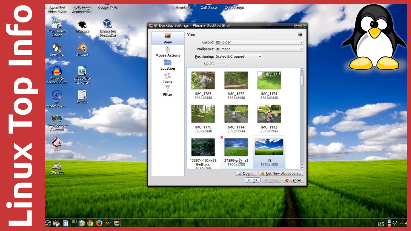Click Get New Wallpapers... button
411x231 pixels.
coord(281,173)
